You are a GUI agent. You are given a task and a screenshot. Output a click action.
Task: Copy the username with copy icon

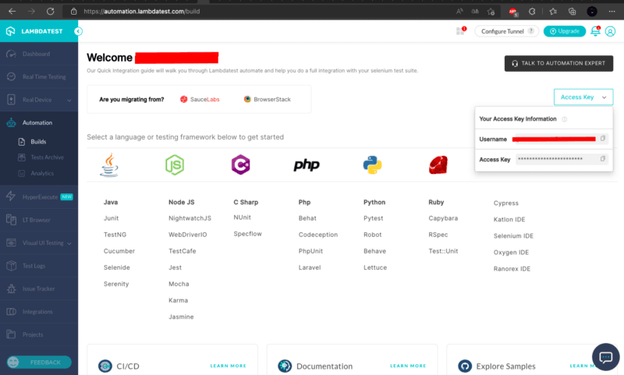[x=603, y=139]
